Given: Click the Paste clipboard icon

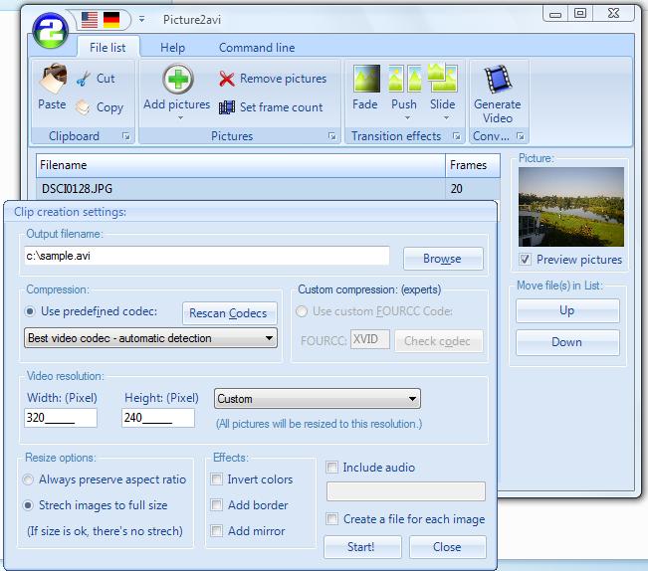Looking at the screenshot, I should (52, 80).
